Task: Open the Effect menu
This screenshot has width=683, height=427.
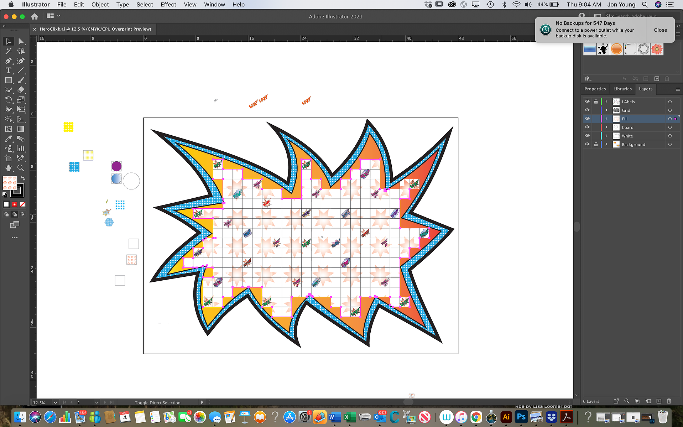Action: [x=168, y=5]
